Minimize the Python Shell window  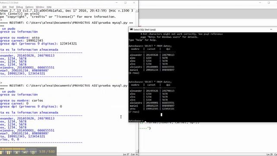coord(116,3)
